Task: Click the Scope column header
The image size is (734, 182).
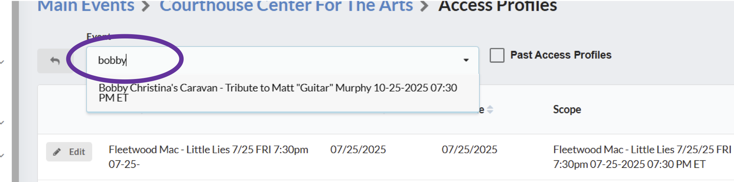Action: [x=567, y=109]
